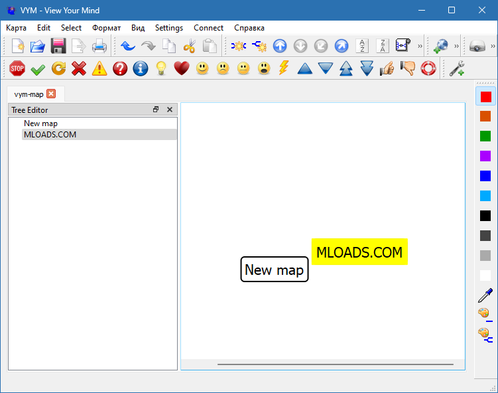Set the sad face flag
This screenshot has width=498, height=393.
point(223,68)
